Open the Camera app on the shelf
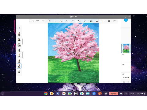The width and height of the screenshot is (147, 110). point(94,94)
